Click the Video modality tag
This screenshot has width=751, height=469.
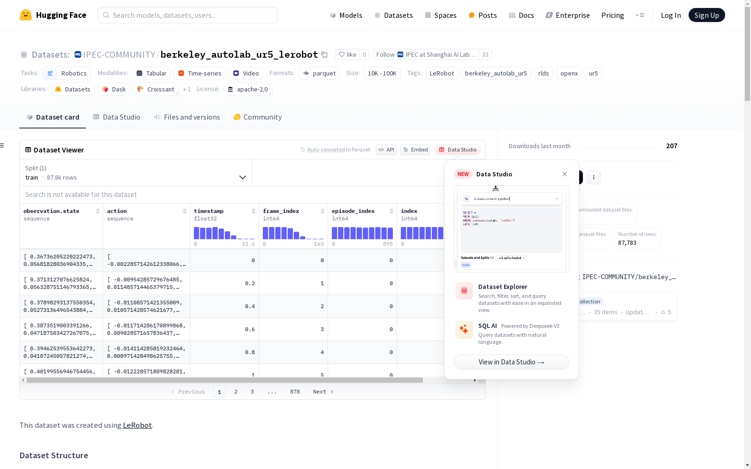[246, 73]
